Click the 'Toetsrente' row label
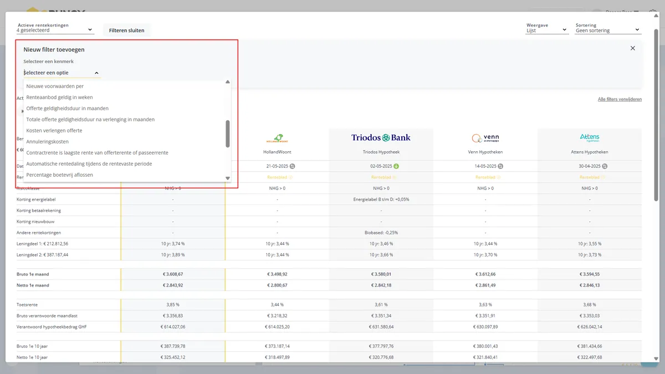Viewport: 665px width, 374px height. pos(28,305)
